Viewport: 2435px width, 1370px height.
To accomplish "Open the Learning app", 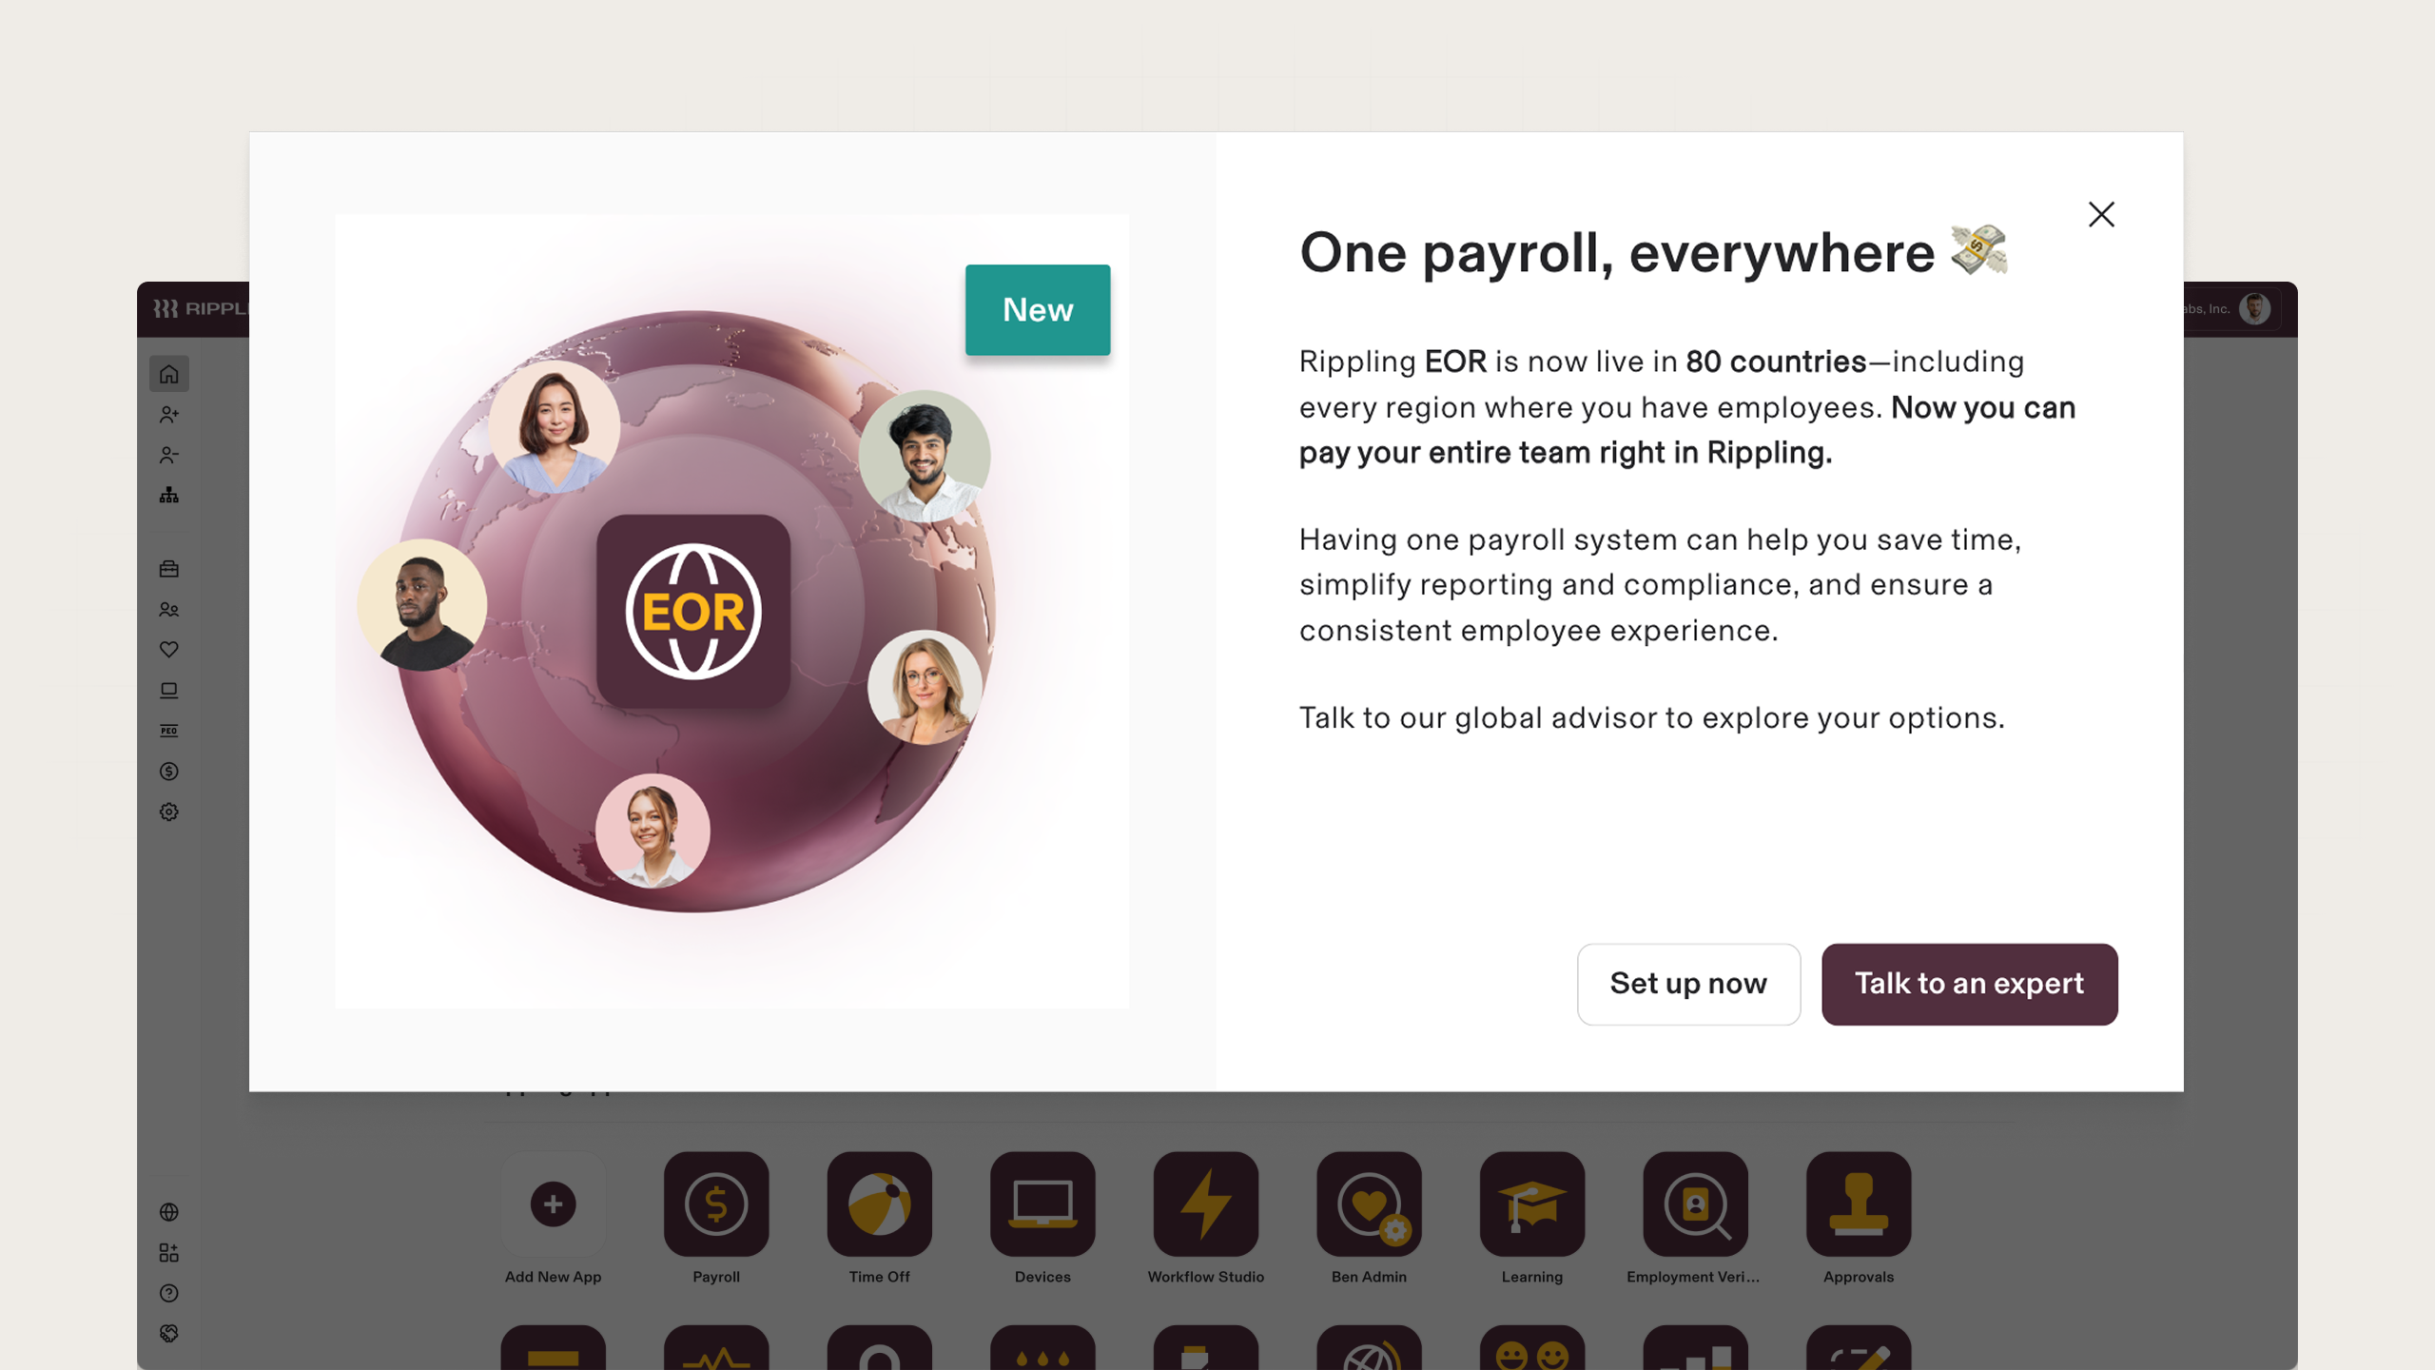I will (x=1531, y=1204).
